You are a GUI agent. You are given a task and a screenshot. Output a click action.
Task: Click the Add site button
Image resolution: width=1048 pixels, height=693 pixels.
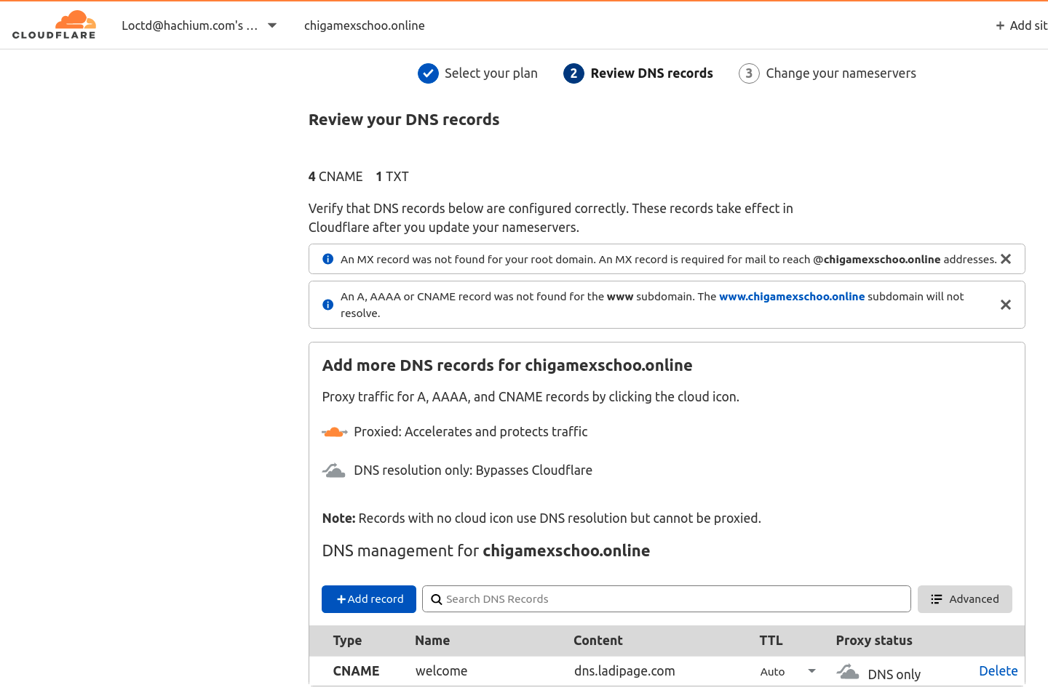click(1021, 25)
